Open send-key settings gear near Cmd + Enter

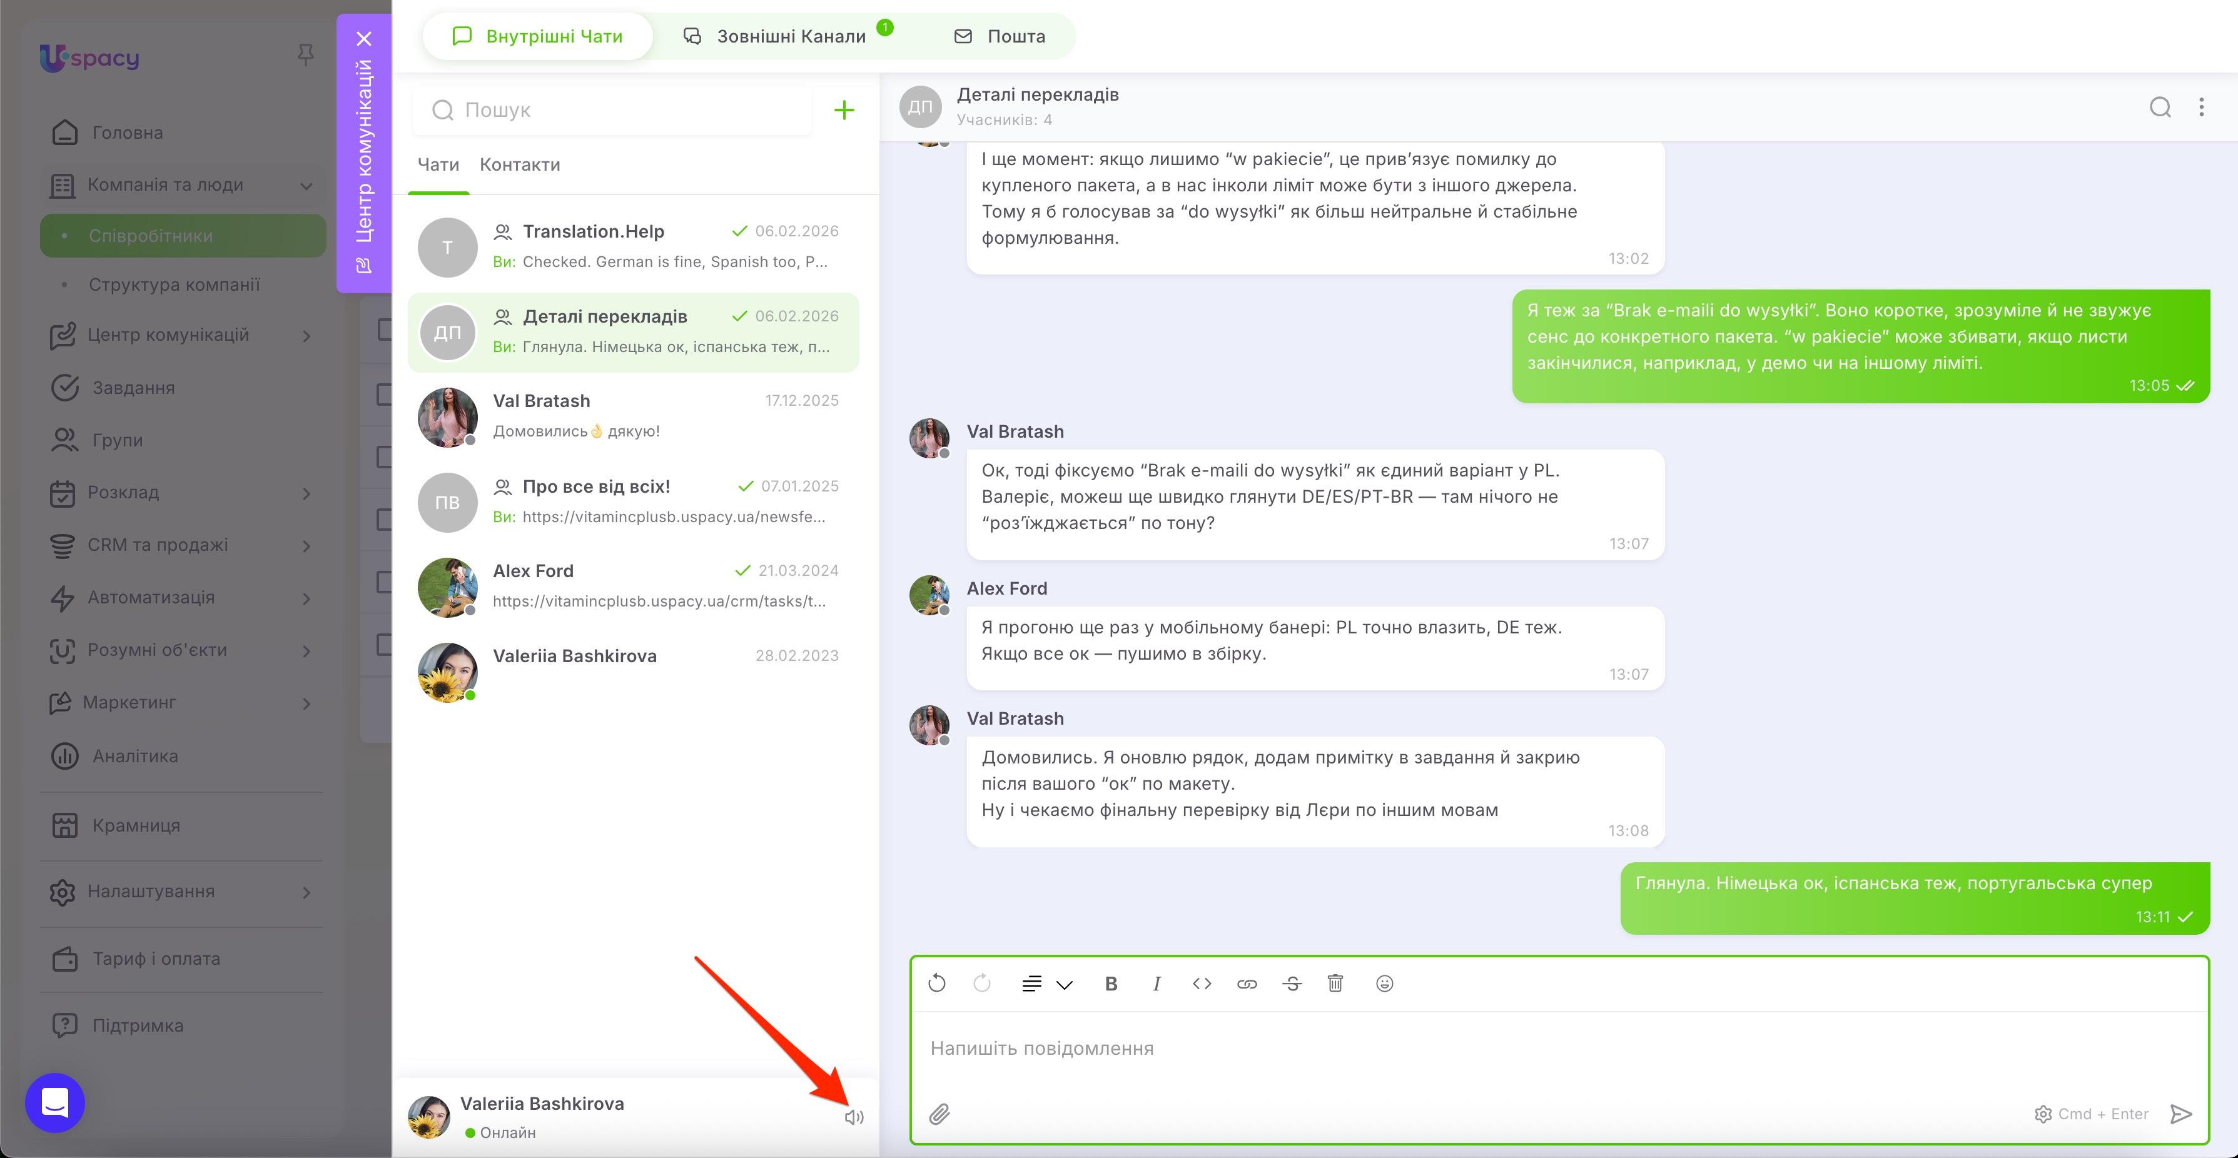[x=2042, y=1114]
